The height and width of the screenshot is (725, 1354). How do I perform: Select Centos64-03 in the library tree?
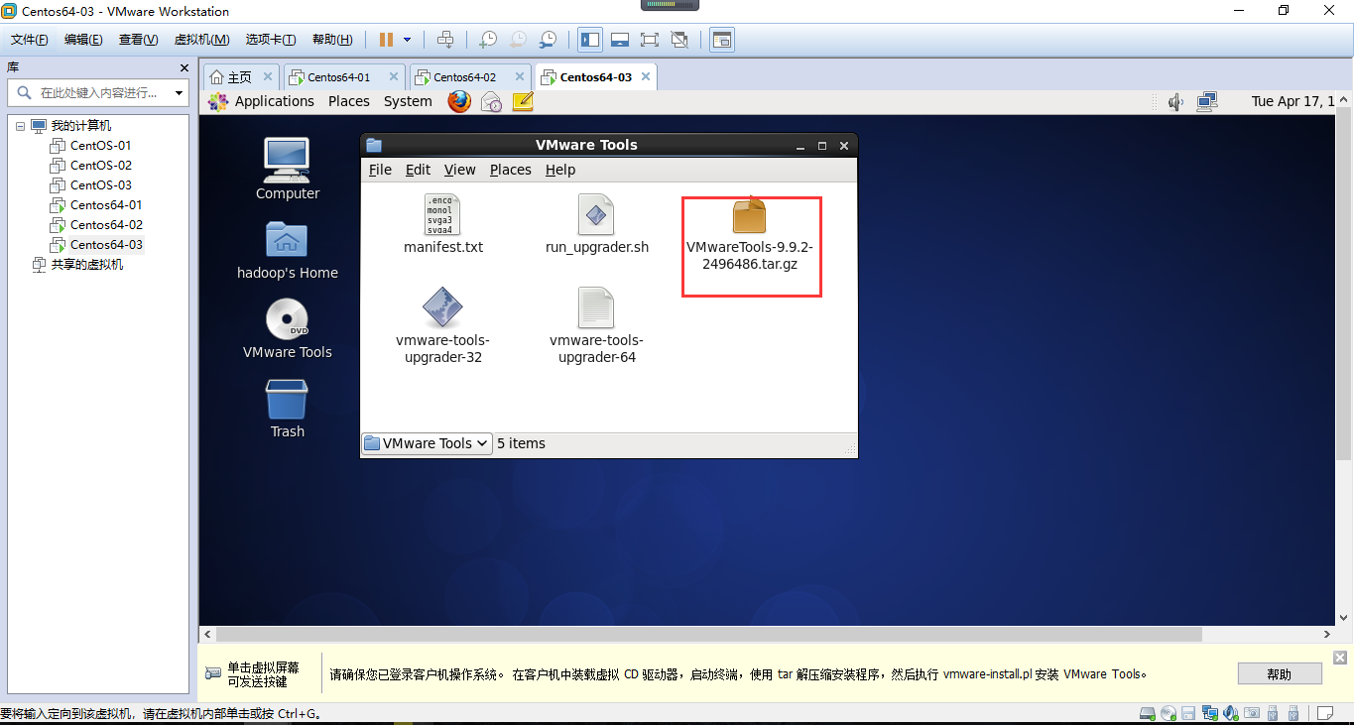(96, 245)
